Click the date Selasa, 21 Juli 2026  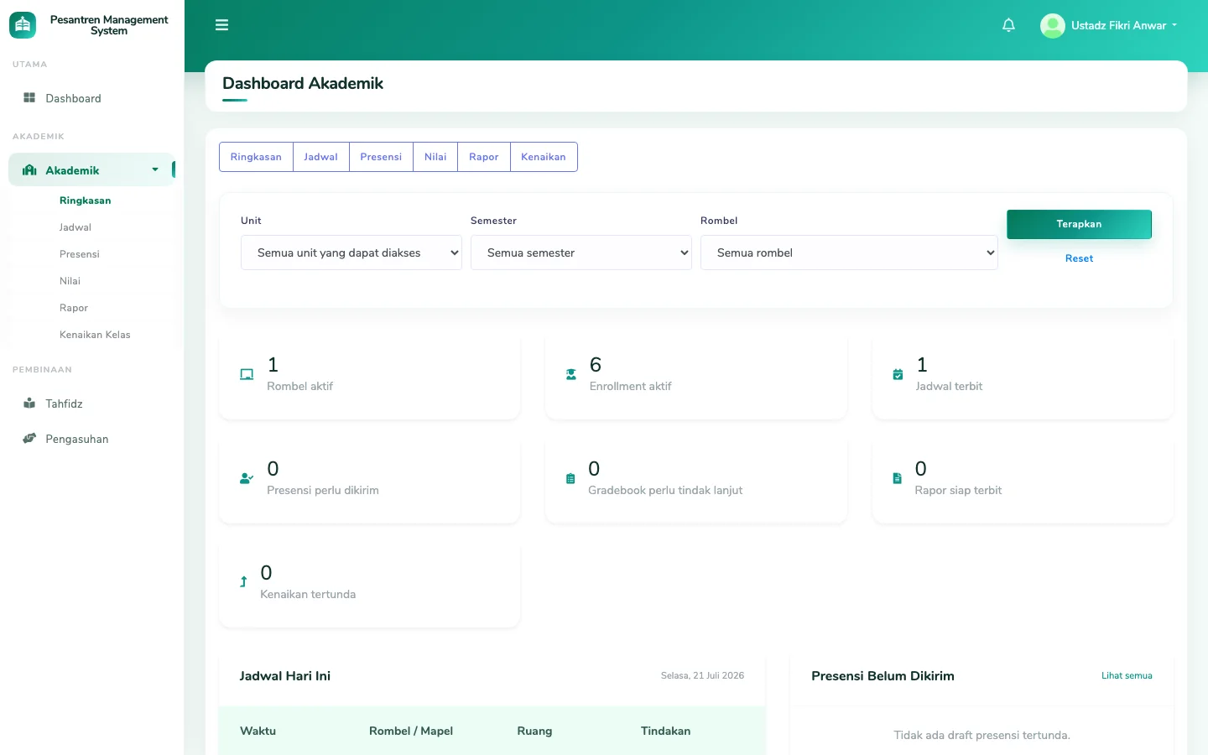[702, 675]
